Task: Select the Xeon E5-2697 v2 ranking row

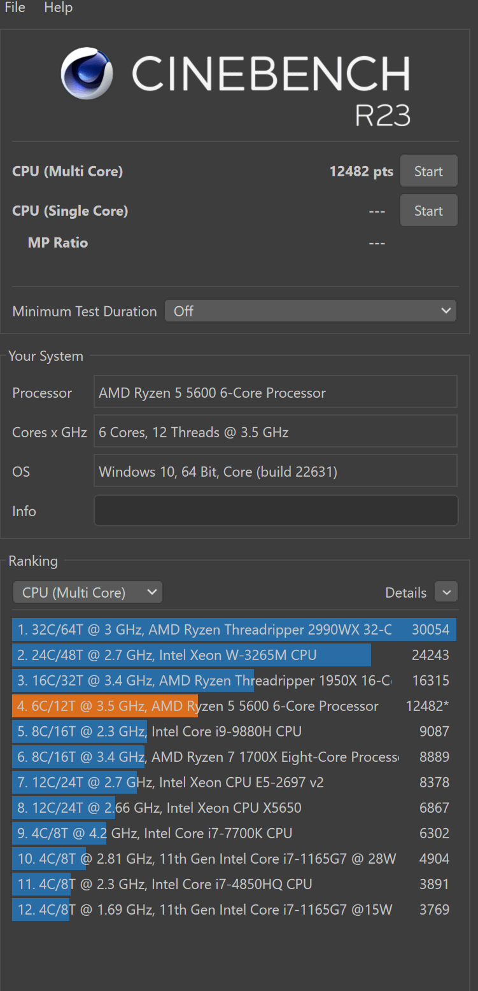Action: (234, 782)
